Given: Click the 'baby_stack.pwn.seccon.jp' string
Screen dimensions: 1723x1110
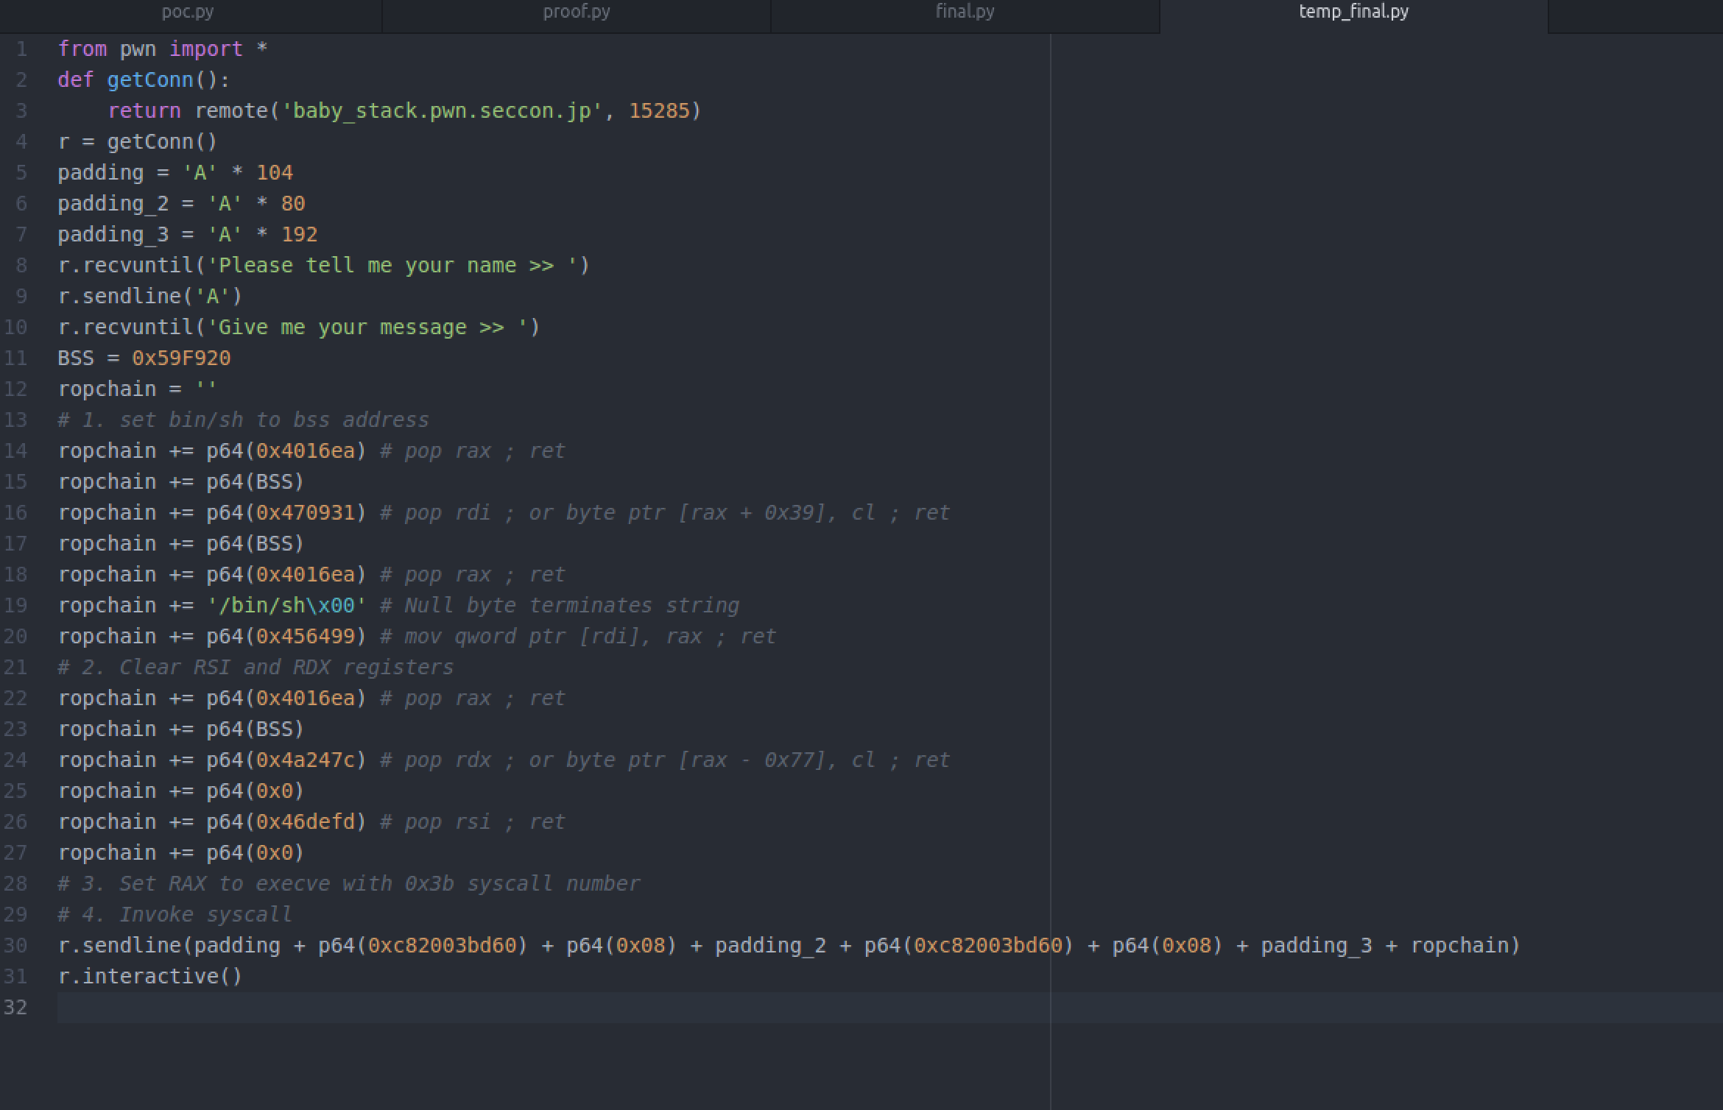Looking at the screenshot, I should tap(442, 111).
